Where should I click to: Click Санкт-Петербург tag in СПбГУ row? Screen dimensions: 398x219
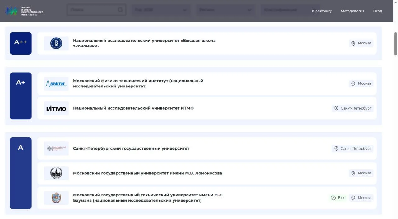coord(353,149)
